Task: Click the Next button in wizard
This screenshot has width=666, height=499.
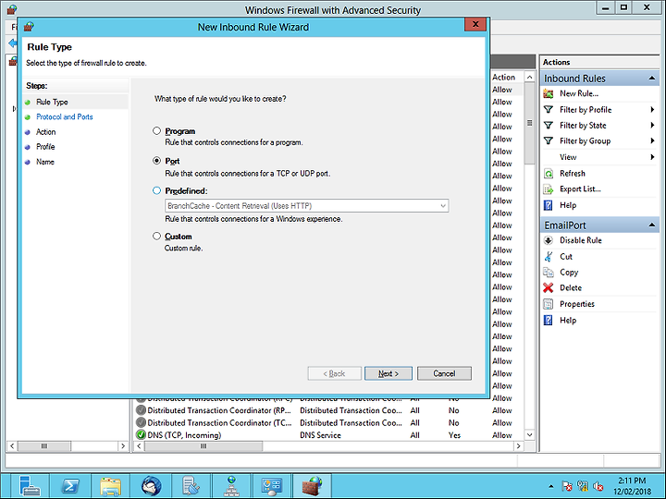Action: point(388,373)
